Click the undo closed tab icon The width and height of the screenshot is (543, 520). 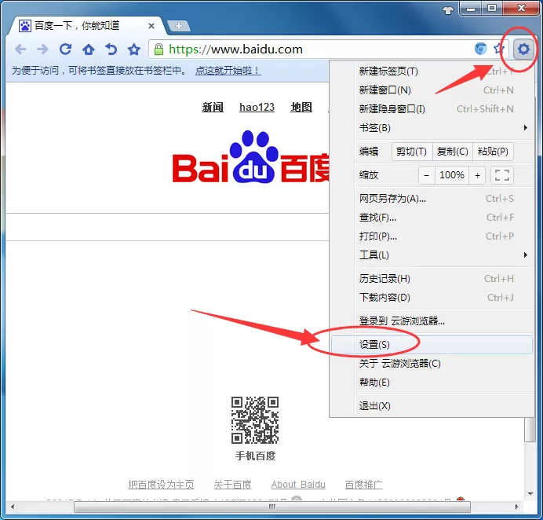pos(111,49)
